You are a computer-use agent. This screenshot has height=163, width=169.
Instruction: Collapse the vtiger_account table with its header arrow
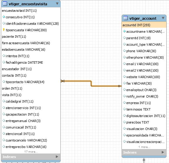pos(163,18)
